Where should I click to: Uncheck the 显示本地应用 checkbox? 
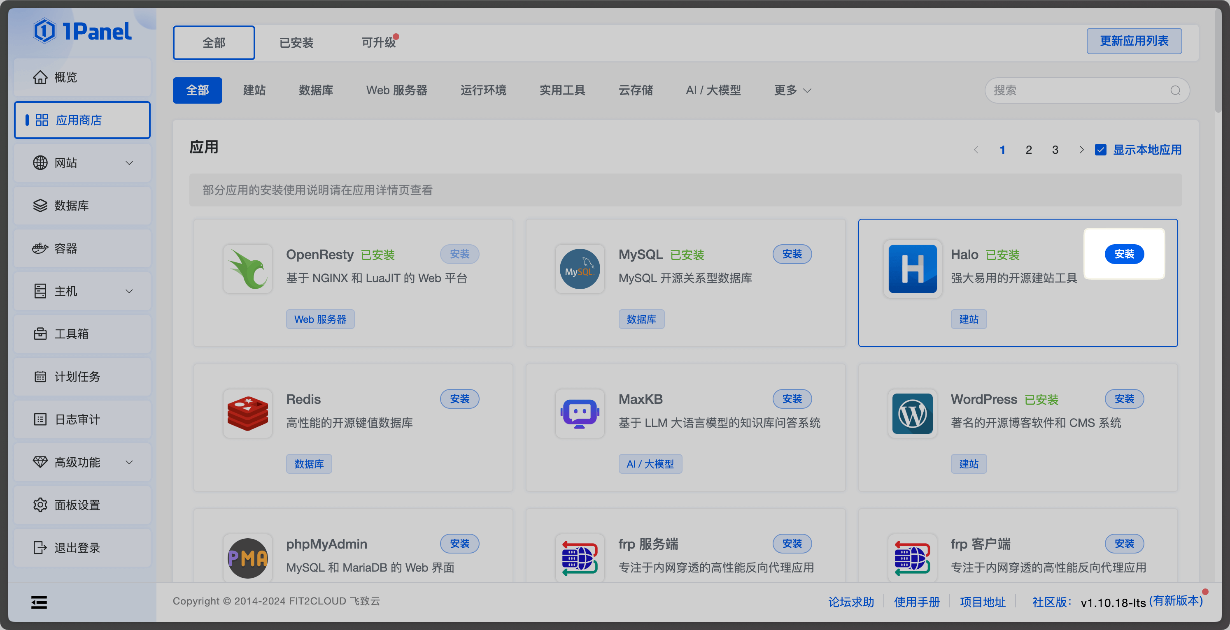click(1101, 150)
